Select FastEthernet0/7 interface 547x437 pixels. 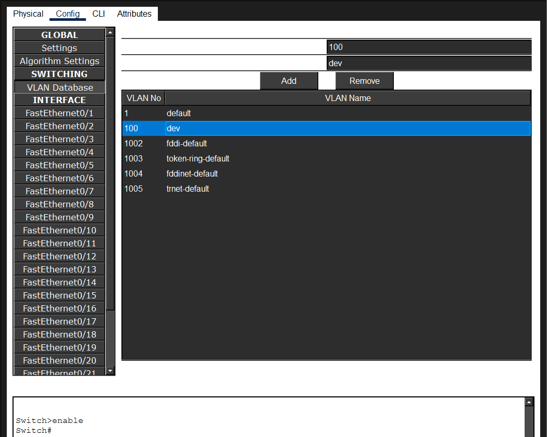point(59,191)
